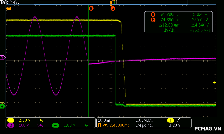Click the '3.20 V' trigger level value
224x134 pixels.
click(x=174, y=125)
